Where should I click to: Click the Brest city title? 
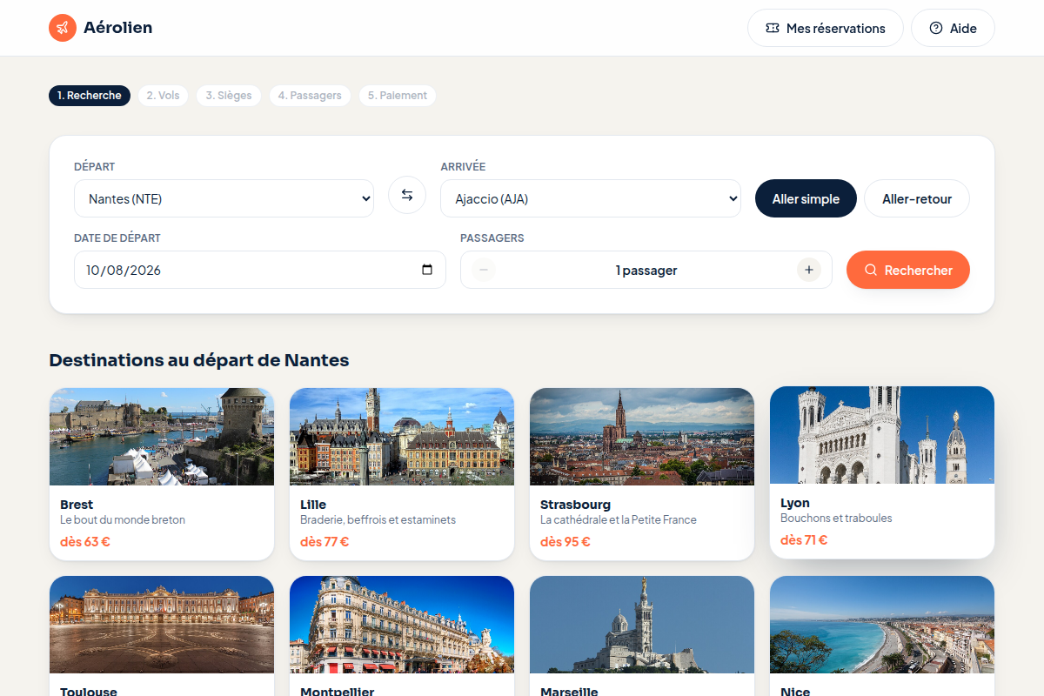[x=77, y=505]
